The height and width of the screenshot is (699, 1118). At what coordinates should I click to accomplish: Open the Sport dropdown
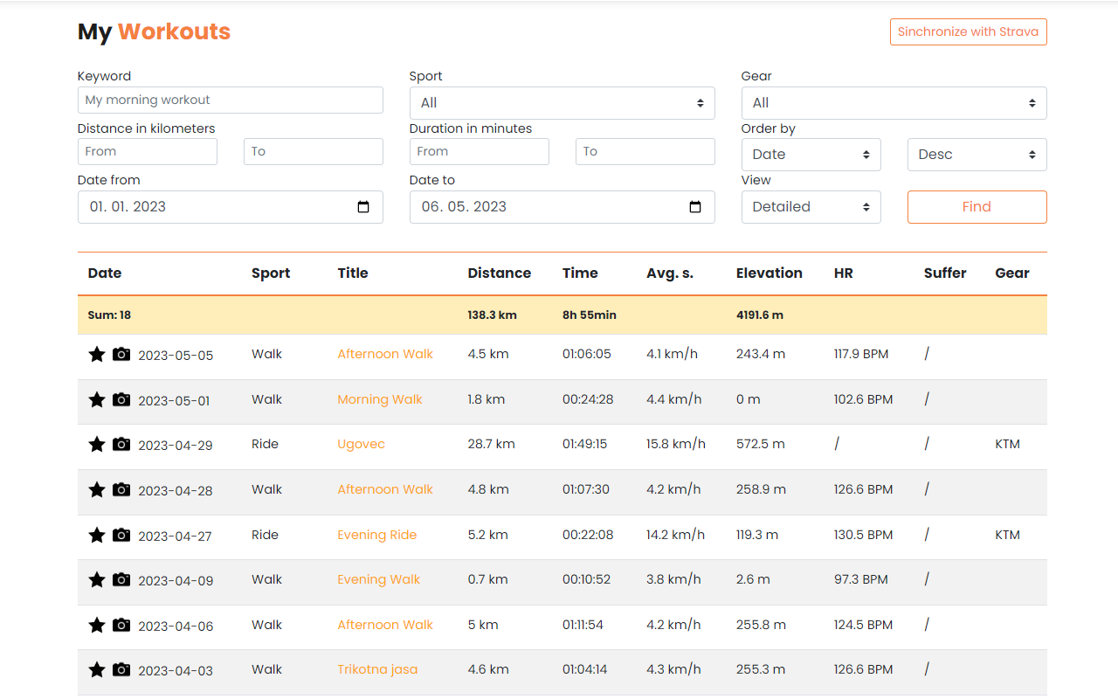pos(562,103)
